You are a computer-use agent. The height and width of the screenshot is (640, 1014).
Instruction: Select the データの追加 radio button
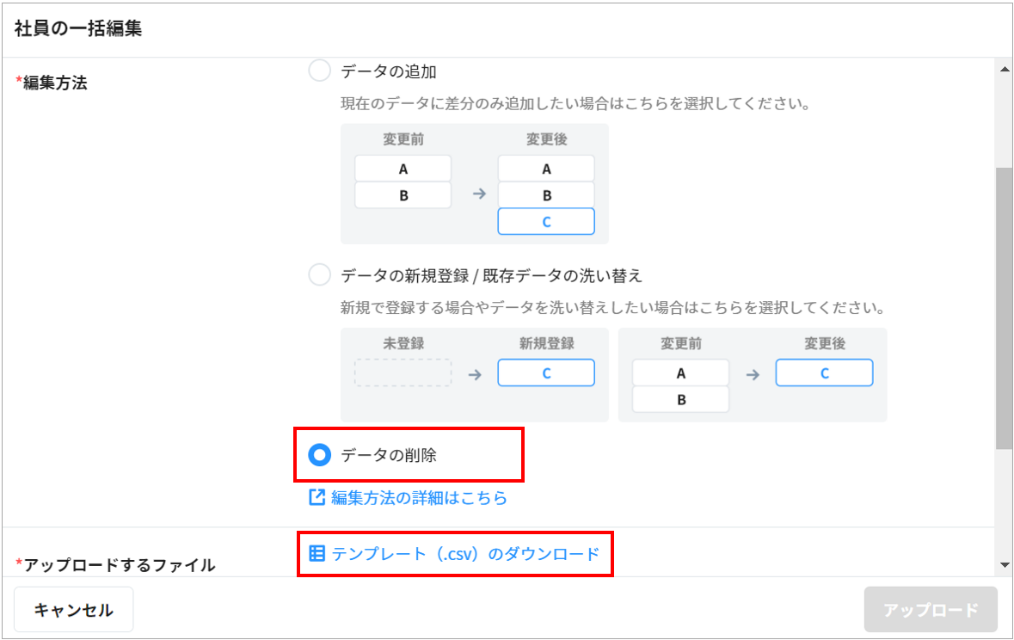[x=319, y=71]
